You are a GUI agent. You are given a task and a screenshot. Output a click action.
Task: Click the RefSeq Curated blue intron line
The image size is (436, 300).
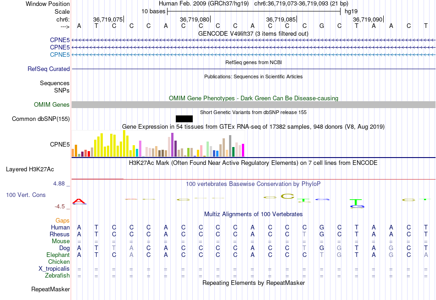pos(253,69)
